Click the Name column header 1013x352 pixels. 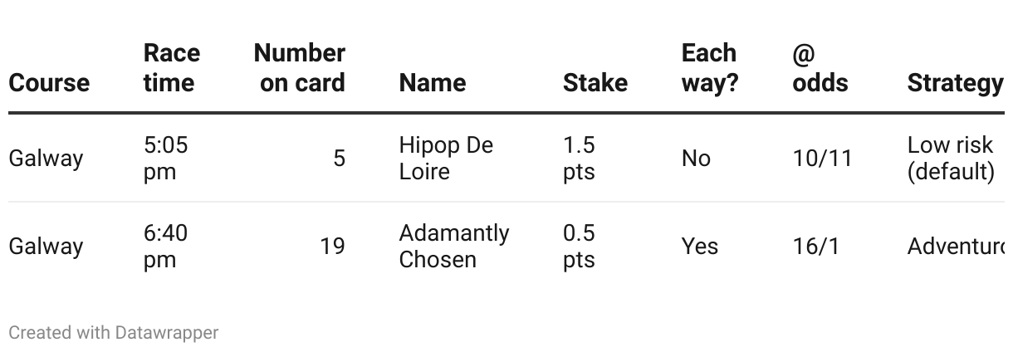click(433, 83)
